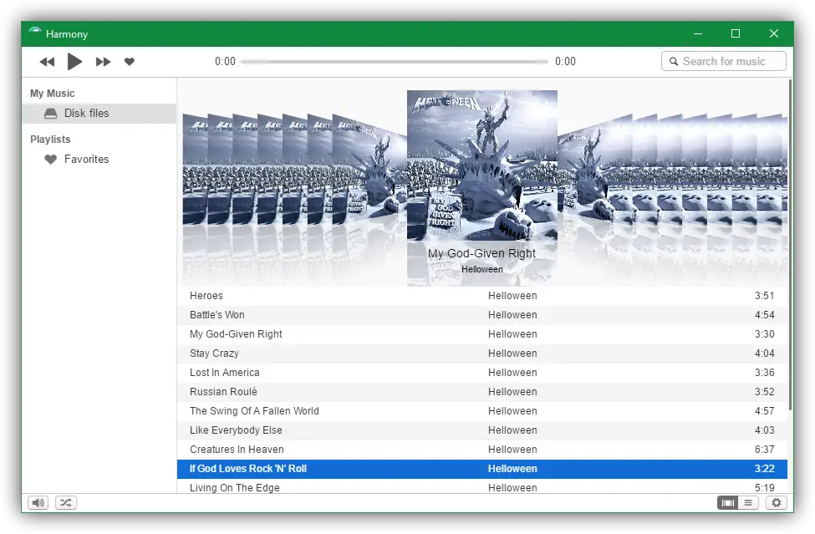Image resolution: width=815 pixels, height=534 pixels.
Task: Mute the volume with the speaker button
Action: (x=38, y=503)
